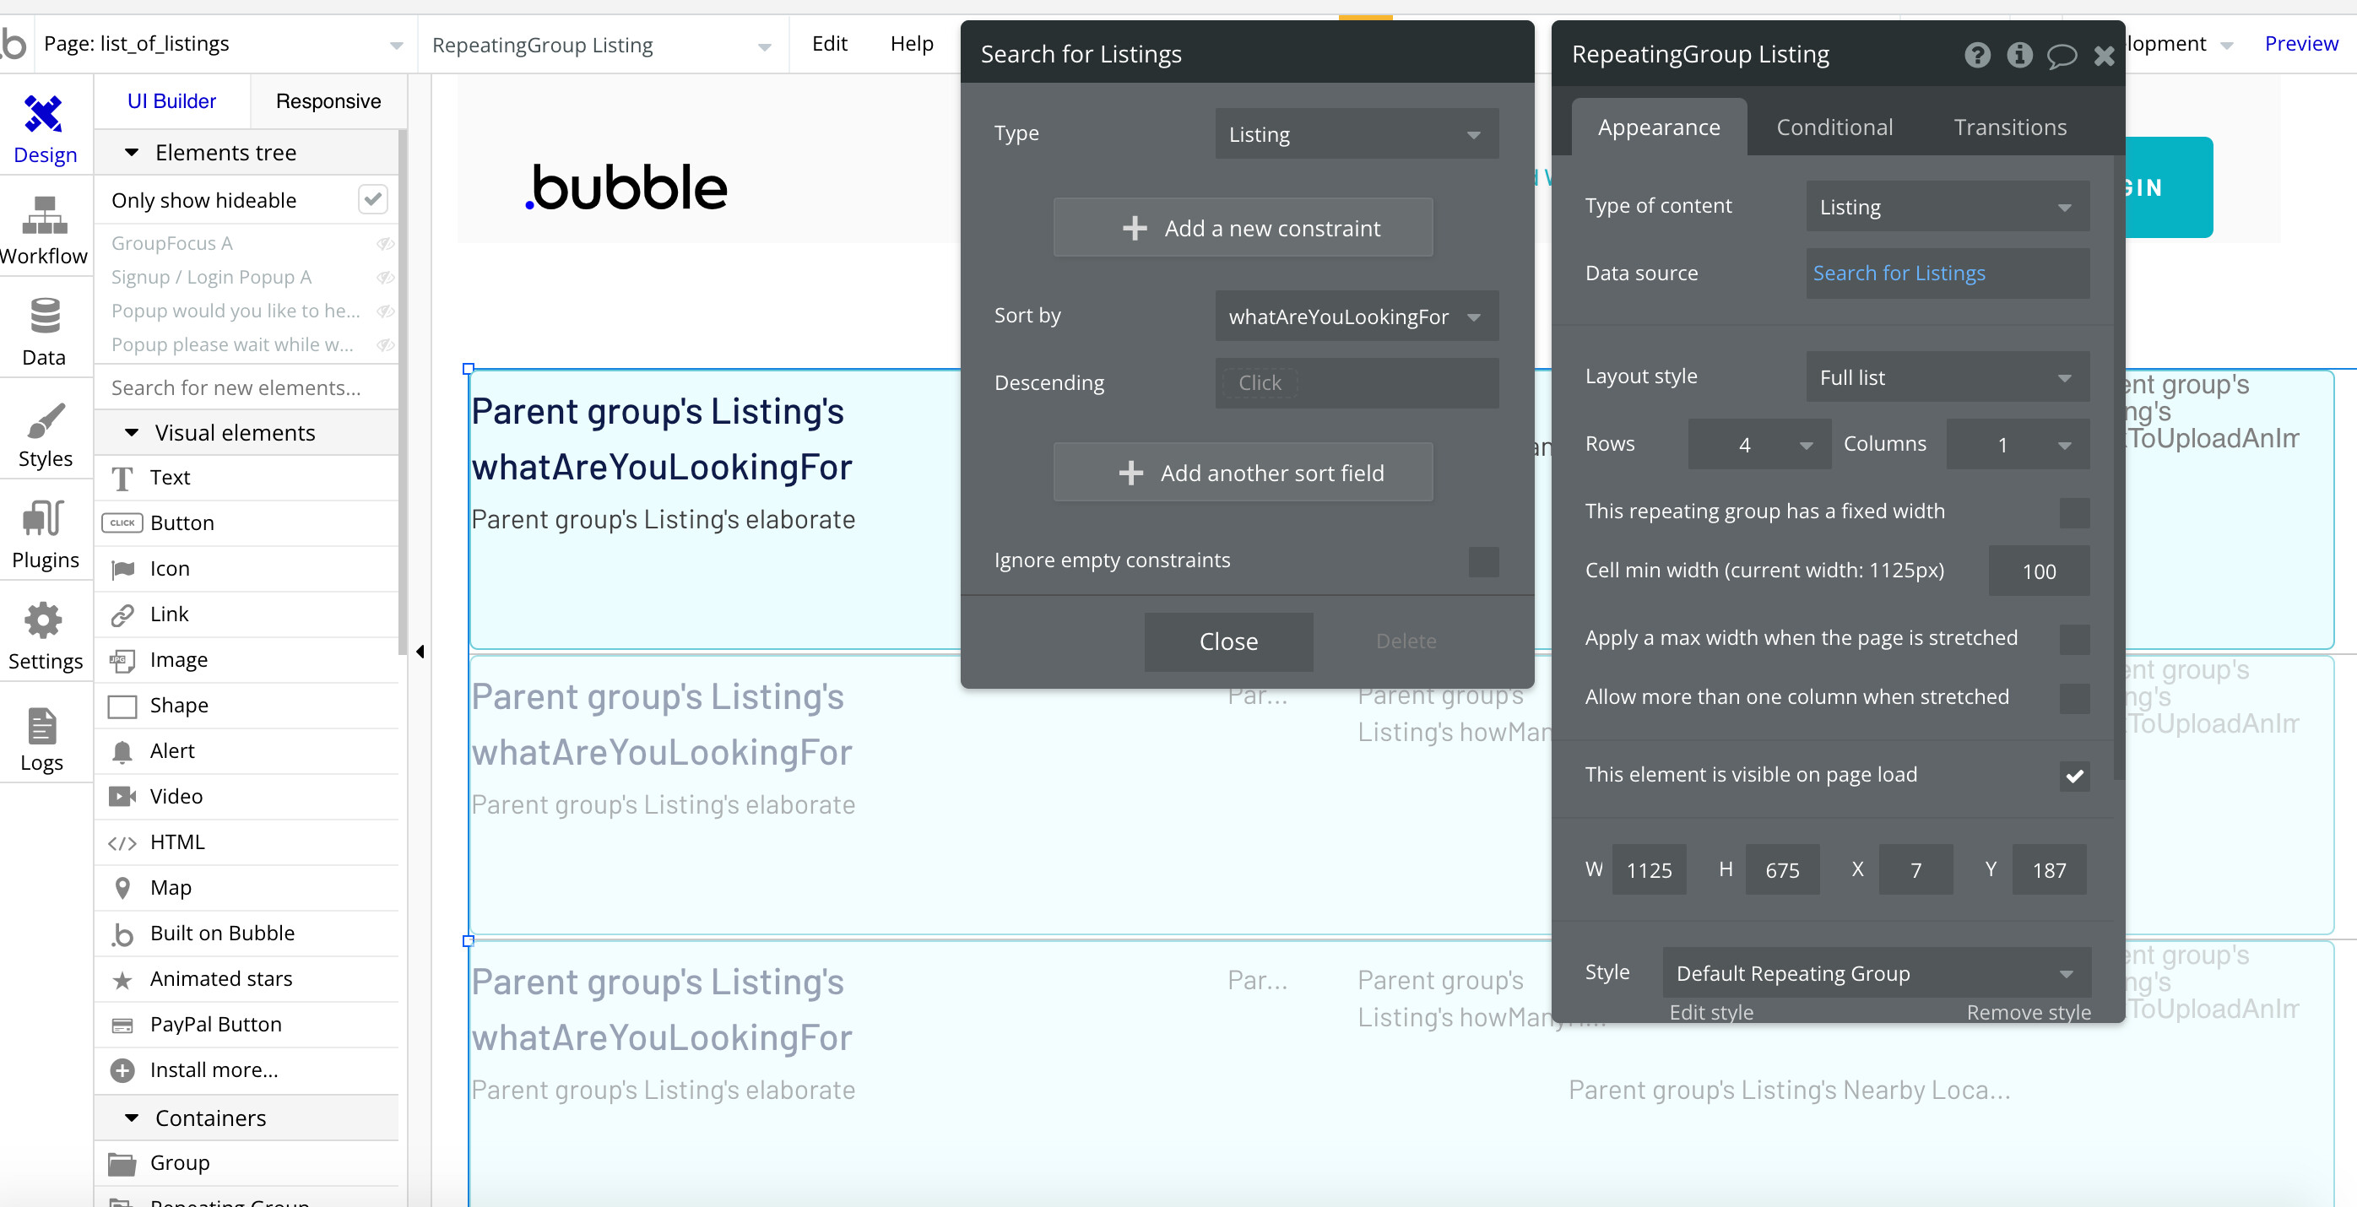Enable Ignore empty constraints checkbox
2357x1207 pixels.
pyautogui.click(x=1483, y=561)
